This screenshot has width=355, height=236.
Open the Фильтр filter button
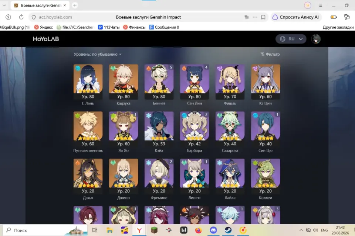click(x=270, y=54)
